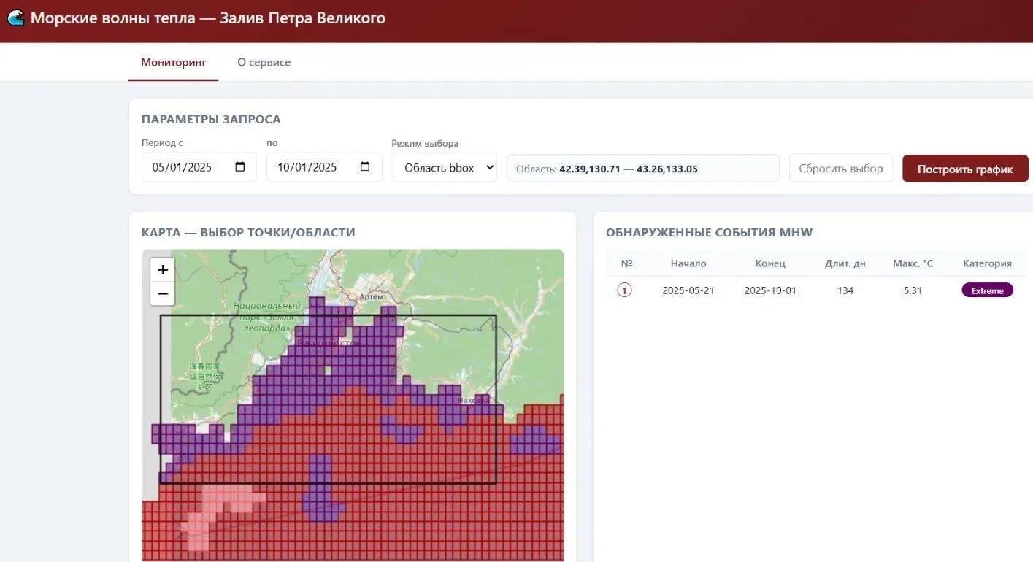1033x562 pixels.
Task: Expand the Режим выбора dropdown
Action: pos(445,167)
